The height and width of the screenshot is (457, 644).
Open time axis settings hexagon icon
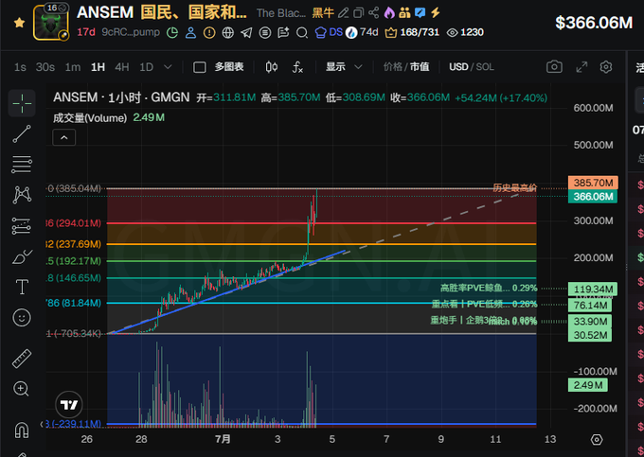point(597,440)
